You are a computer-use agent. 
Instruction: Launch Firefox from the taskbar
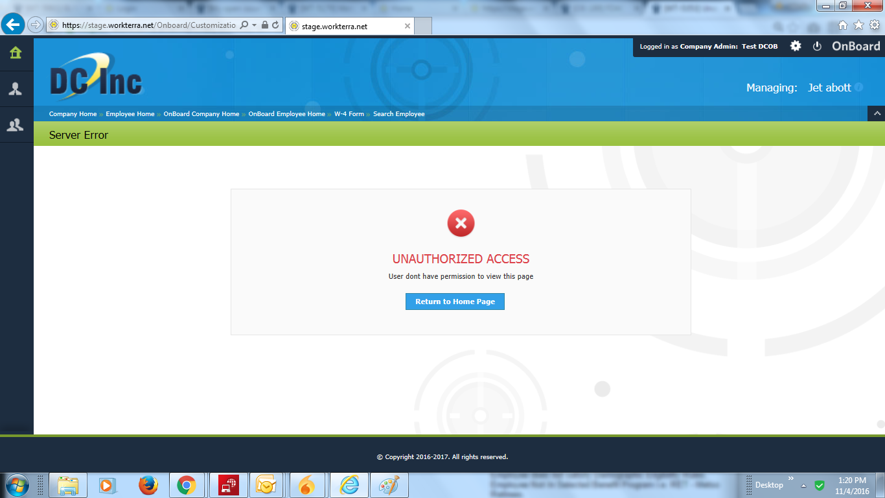[148, 484]
